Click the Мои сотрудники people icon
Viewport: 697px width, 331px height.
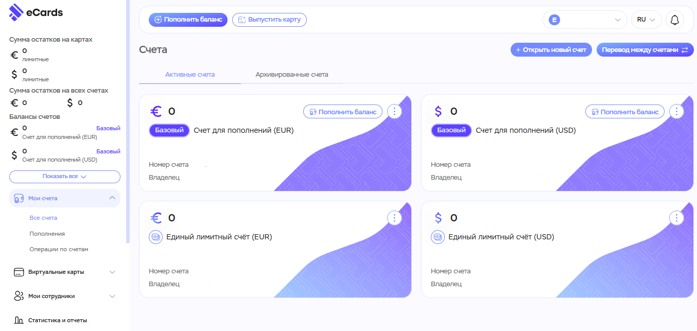19,296
